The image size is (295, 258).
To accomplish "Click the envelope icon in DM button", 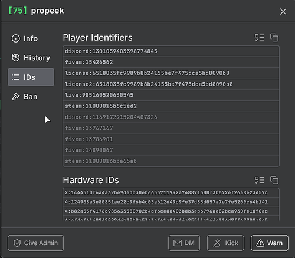I will [x=178, y=243].
